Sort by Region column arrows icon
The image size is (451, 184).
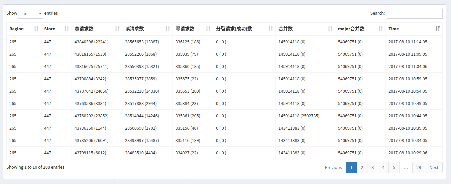[x=36, y=29]
